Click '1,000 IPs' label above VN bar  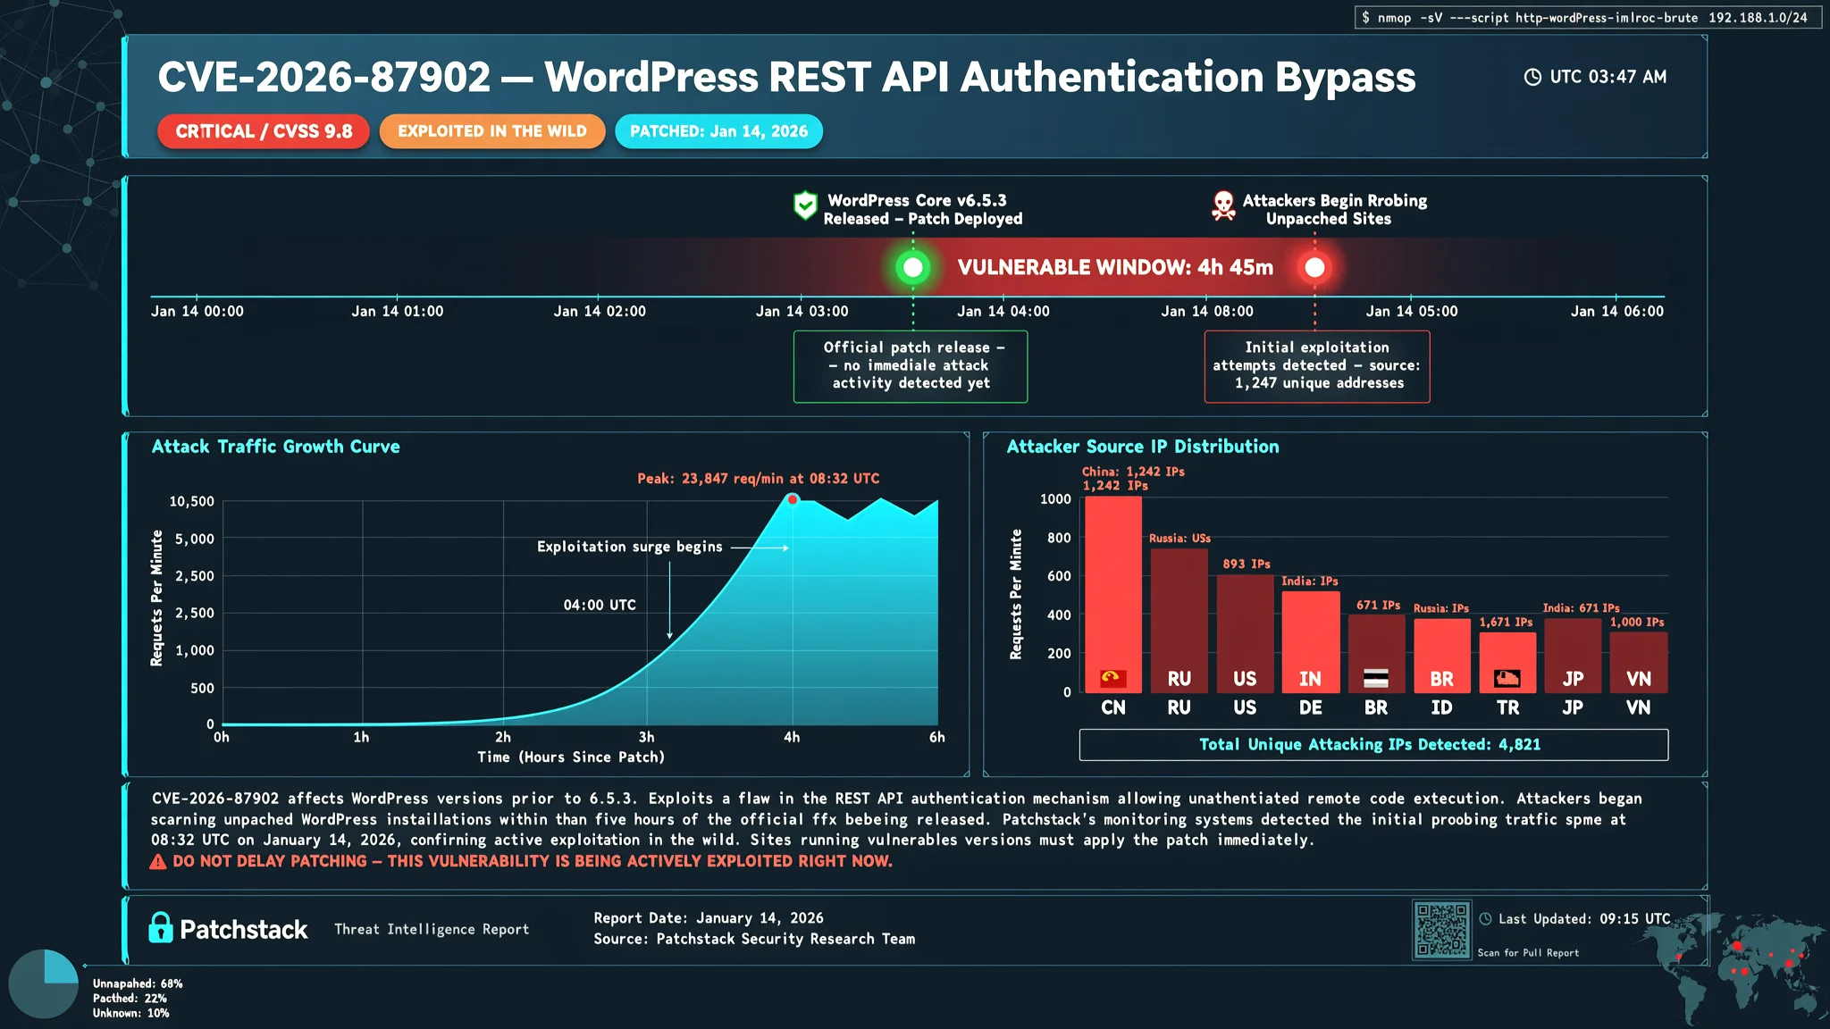(x=1637, y=623)
